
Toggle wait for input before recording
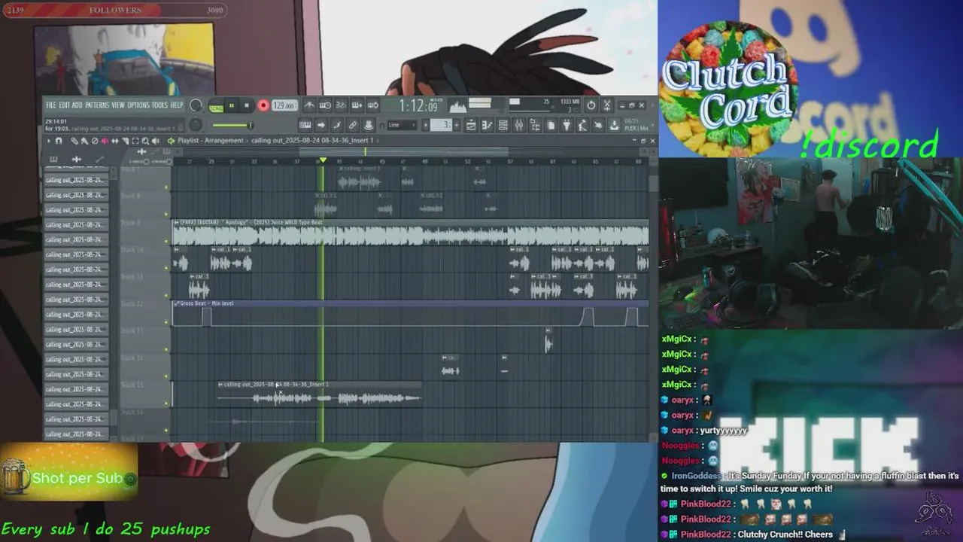(325, 105)
